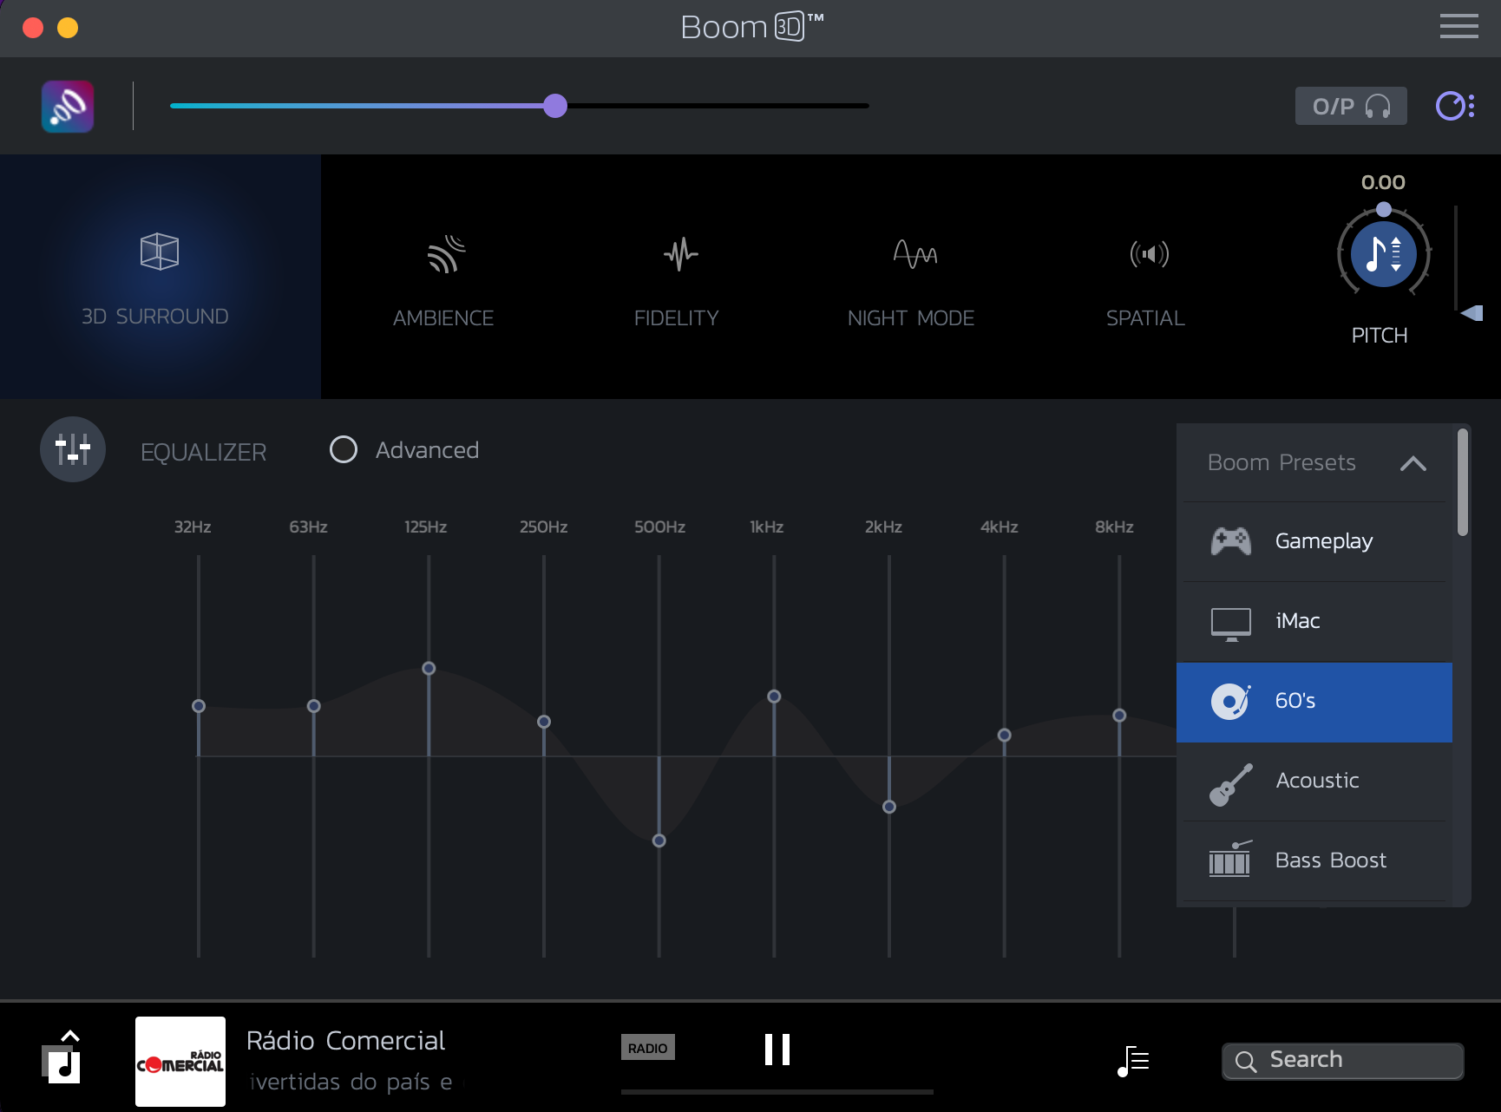Collapse the Boom Presets list
This screenshot has width=1501, height=1112.
[x=1413, y=463]
